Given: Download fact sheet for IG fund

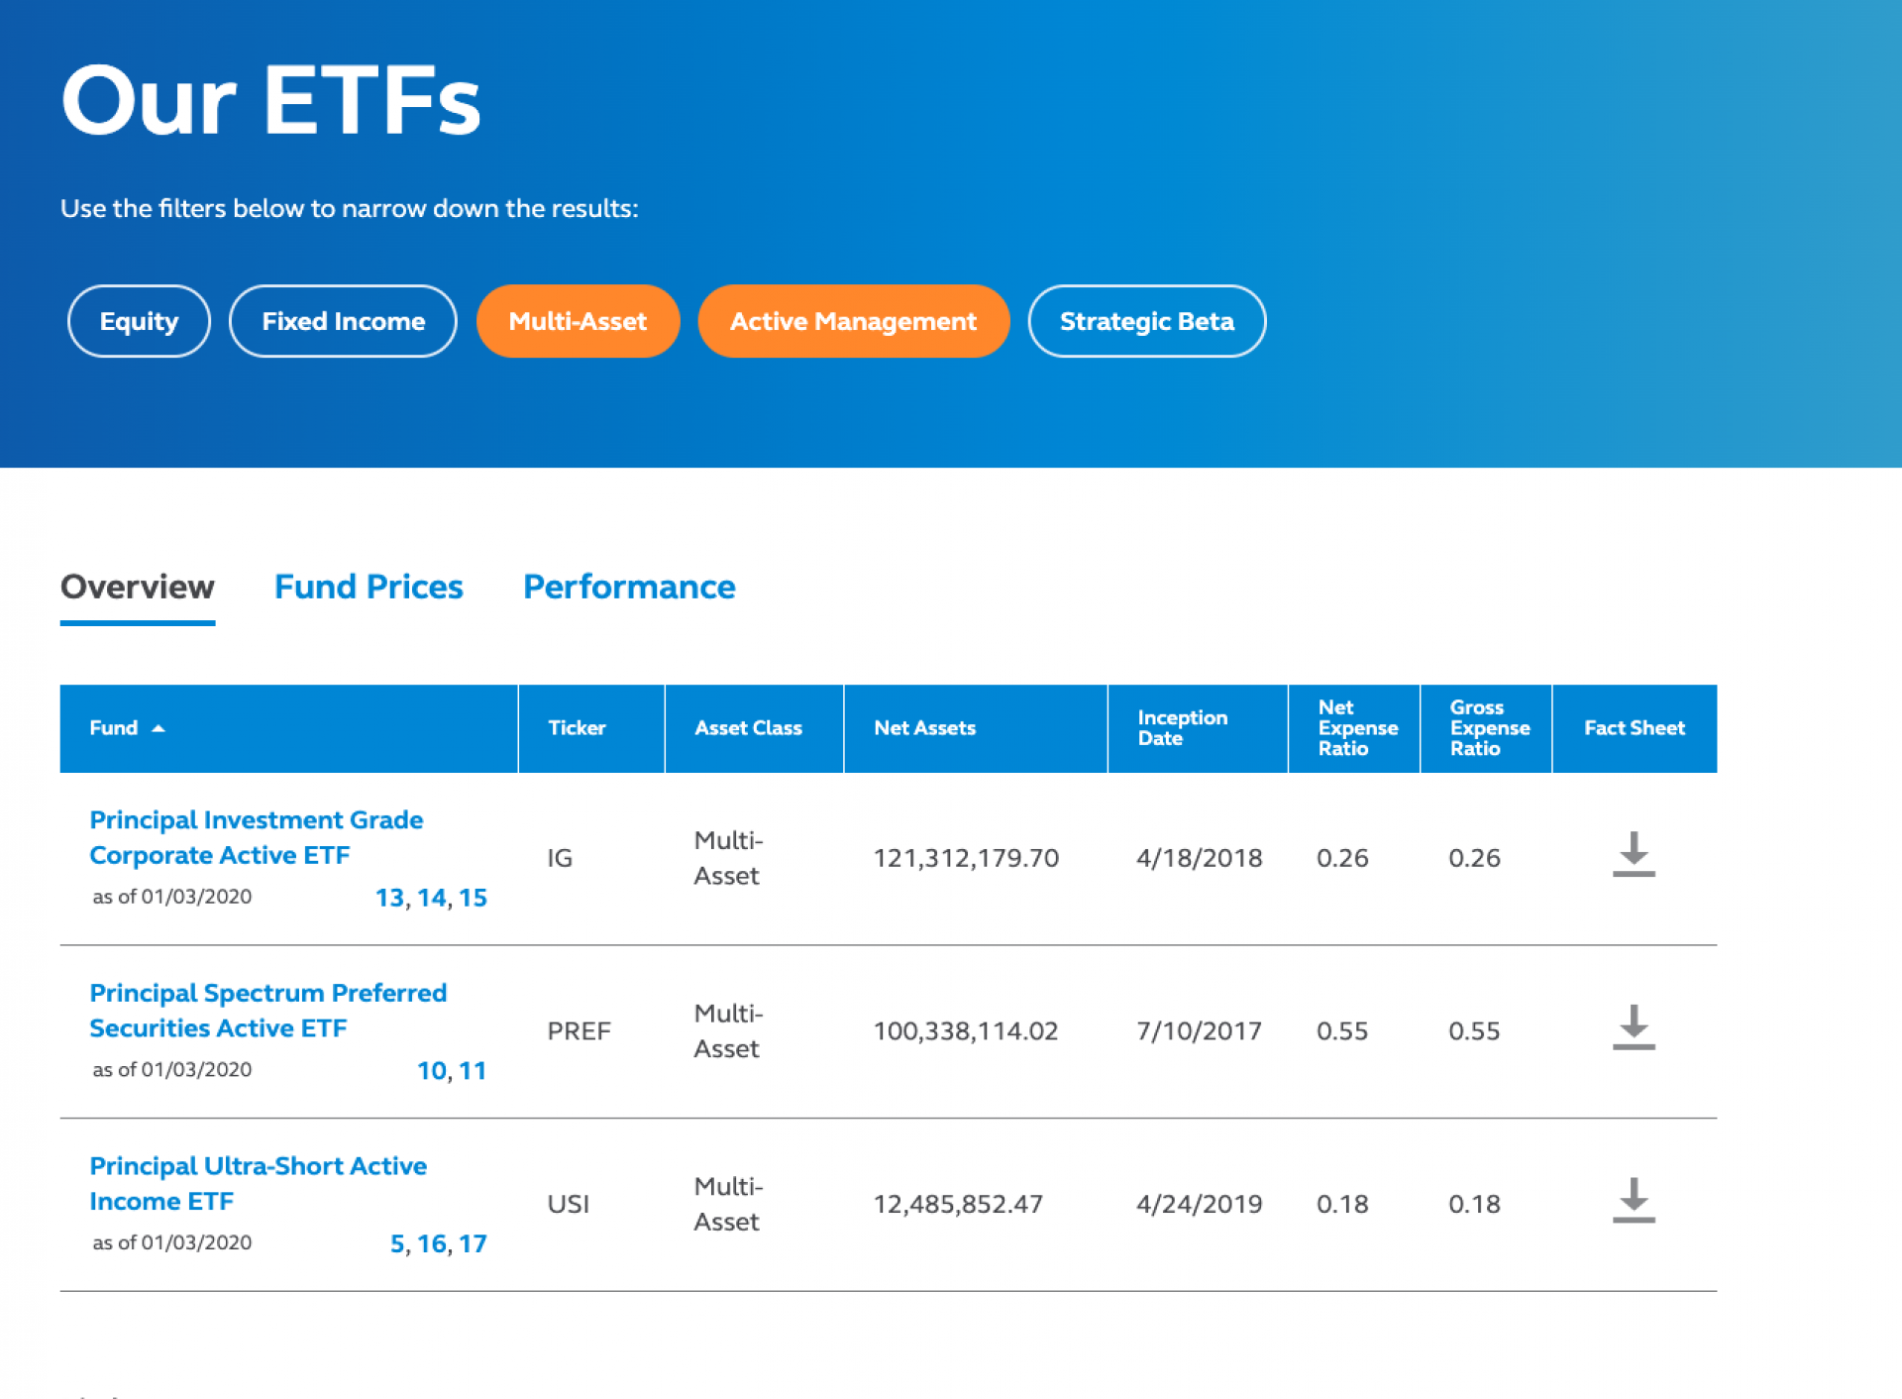Looking at the screenshot, I should (1633, 855).
